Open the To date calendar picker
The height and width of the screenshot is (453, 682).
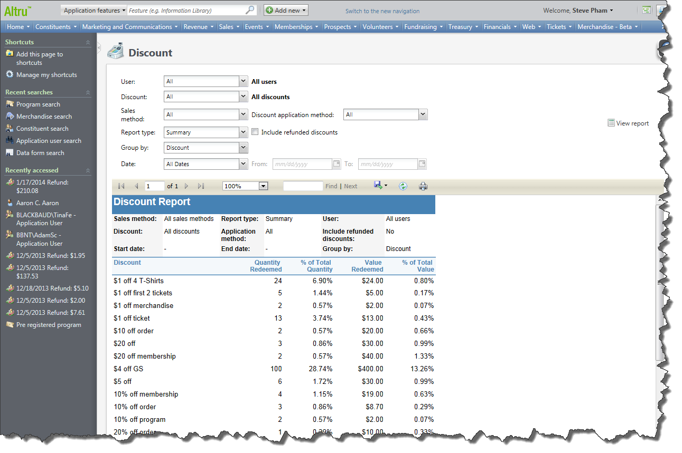coord(422,164)
